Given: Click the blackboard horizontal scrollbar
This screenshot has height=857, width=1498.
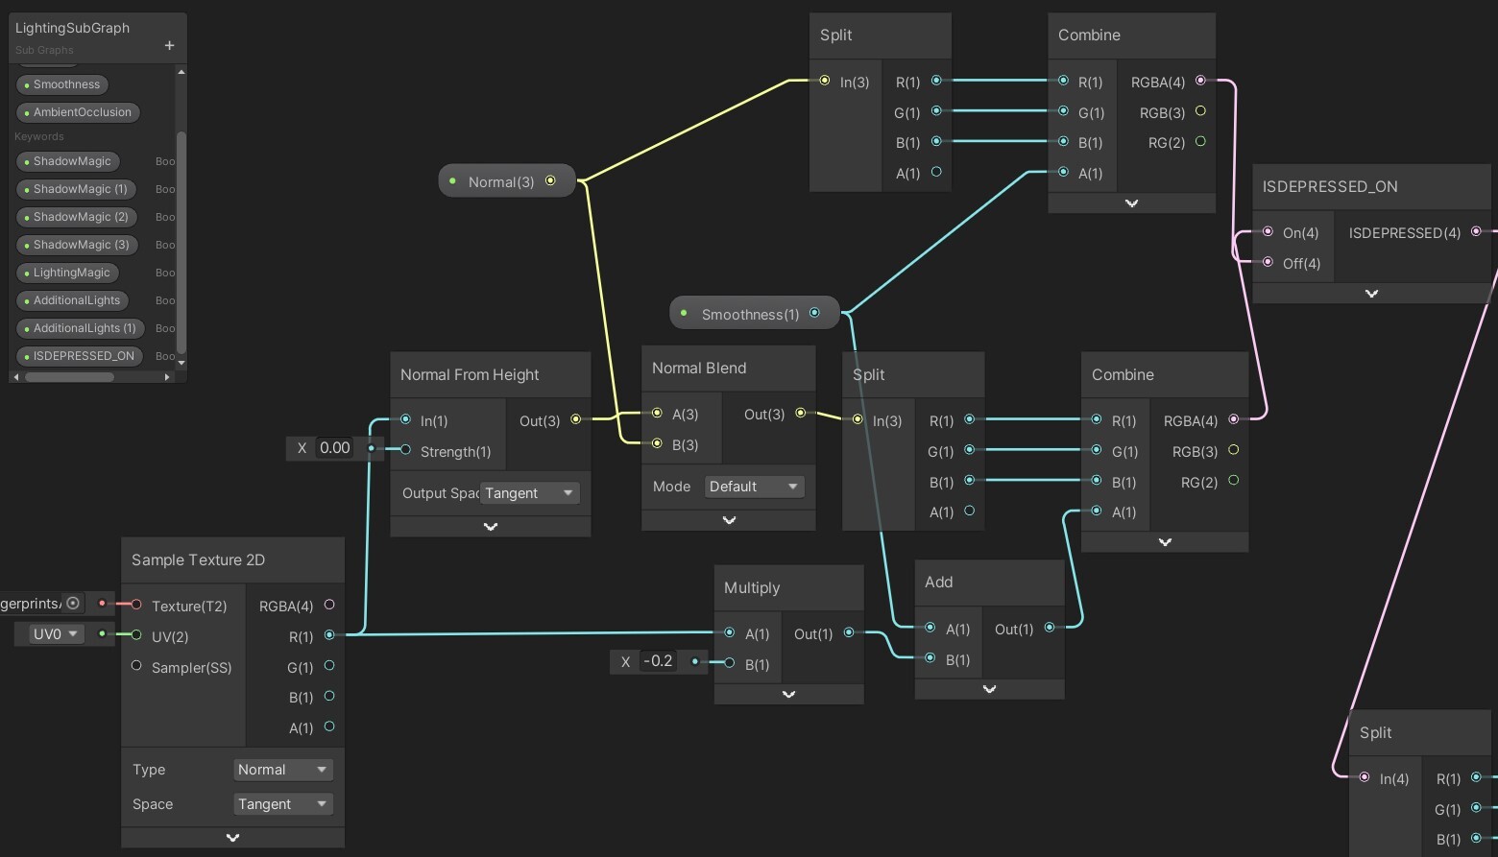Looking at the screenshot, I should (x=69, y=377).
